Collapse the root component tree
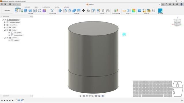Viewport: 184px width, 103px height. 3,20
